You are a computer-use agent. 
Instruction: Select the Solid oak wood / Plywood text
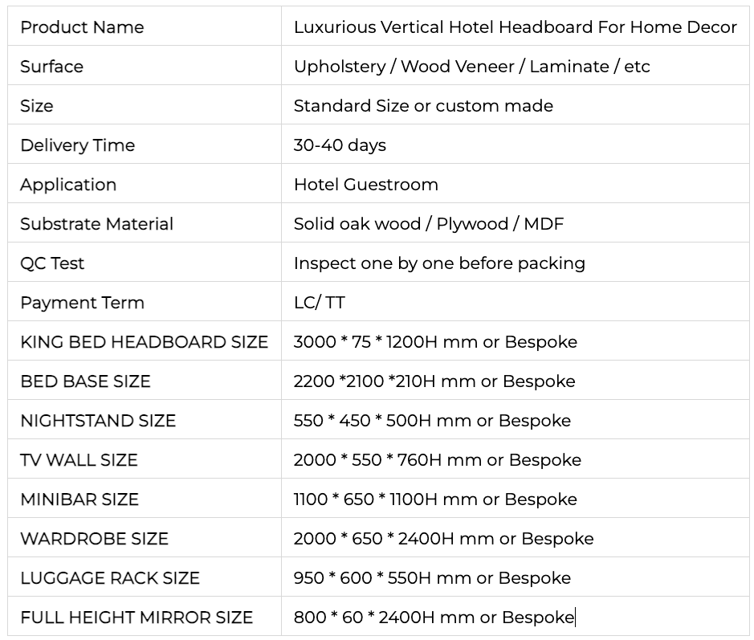point(429,224)
